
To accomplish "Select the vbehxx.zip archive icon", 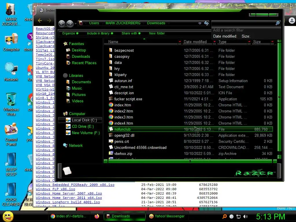I will (111, 153).
